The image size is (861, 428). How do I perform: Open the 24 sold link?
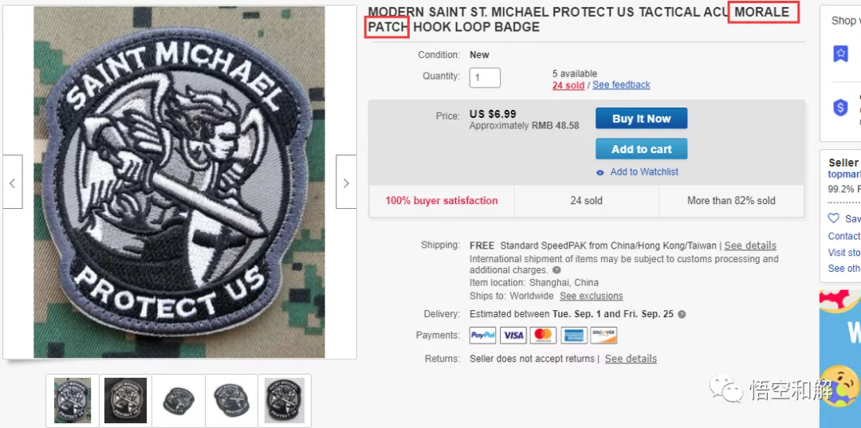tap(568, 85)
